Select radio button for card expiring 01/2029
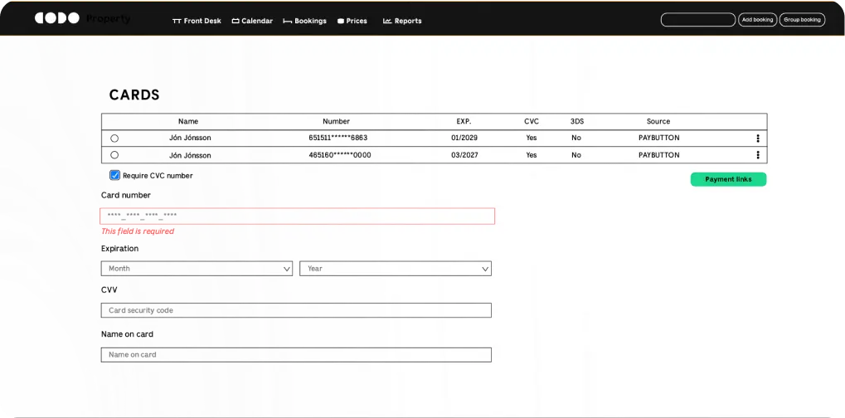This screenshot has height=418, width=845. [114, 139]
